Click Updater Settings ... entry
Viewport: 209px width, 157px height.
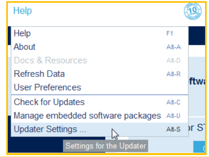pos(100,129)
